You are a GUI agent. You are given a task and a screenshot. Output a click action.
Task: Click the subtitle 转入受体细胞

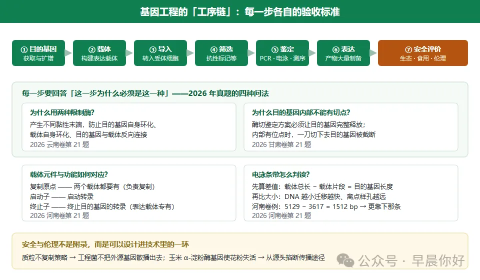tap(160, 58)
